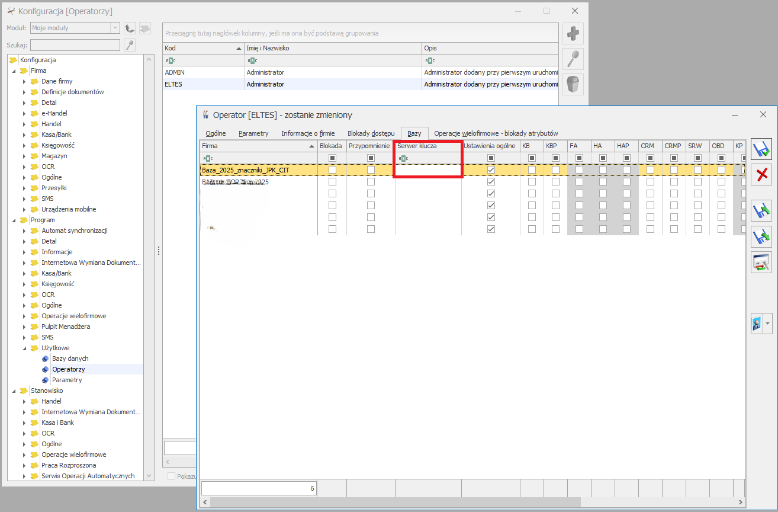Image resolution: width=778 pixels, height=512 pixels.
Task: Sort by the Opis column header
Action: pyautogui.click(x=490, y=48)
